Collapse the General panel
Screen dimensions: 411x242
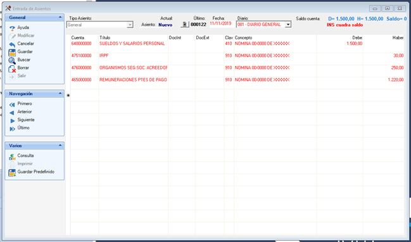60,17
